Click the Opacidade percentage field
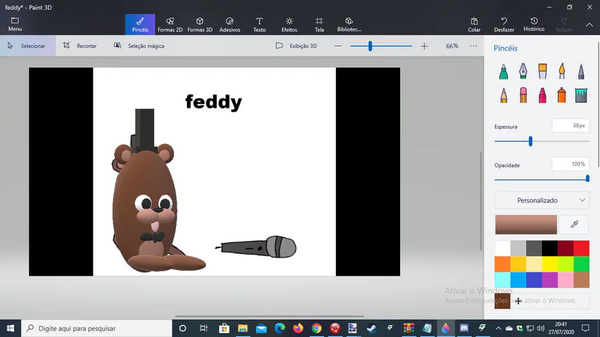Image resolution: width=600 pixels, height=337 pixels. (x=570, y=165)
